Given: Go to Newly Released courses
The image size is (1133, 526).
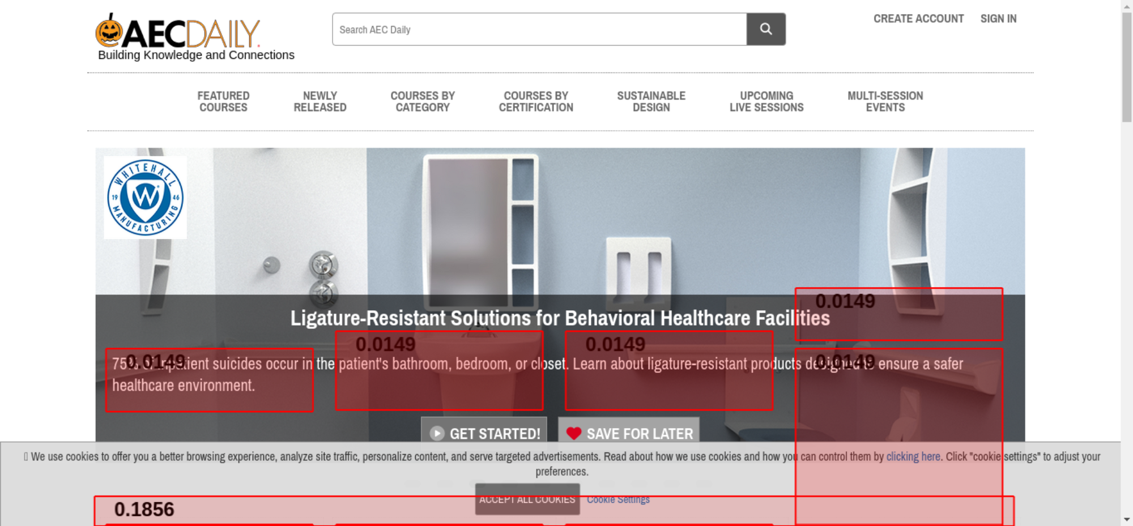Looking at the screenshot, I should (320, 102).
